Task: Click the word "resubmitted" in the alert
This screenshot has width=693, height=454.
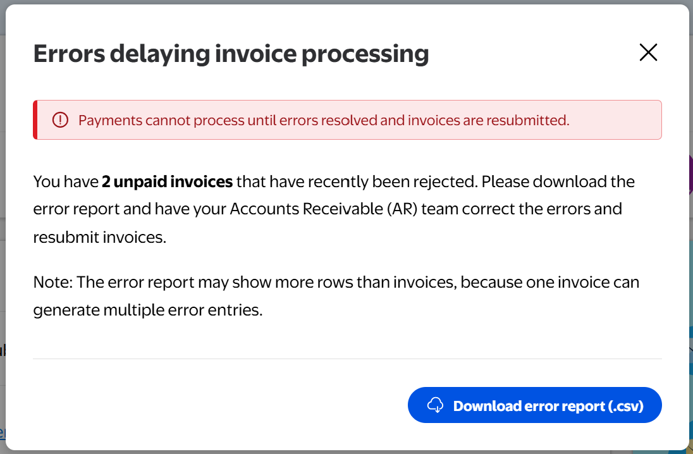Action: (531, 120)
